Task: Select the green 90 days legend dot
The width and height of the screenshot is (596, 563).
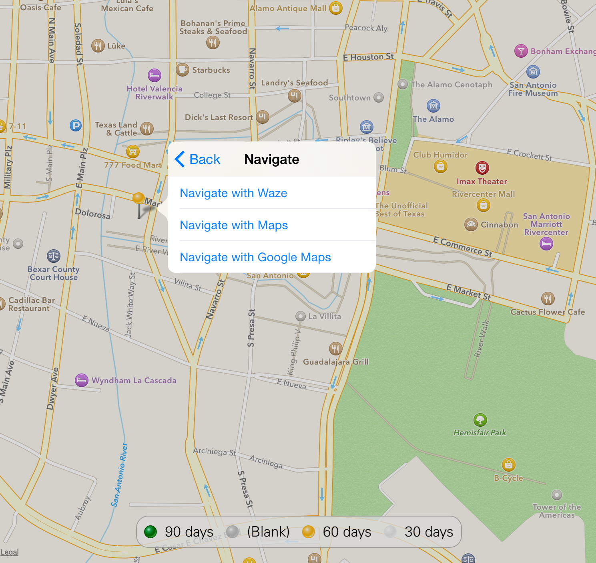Action: [x=151, y=532]
